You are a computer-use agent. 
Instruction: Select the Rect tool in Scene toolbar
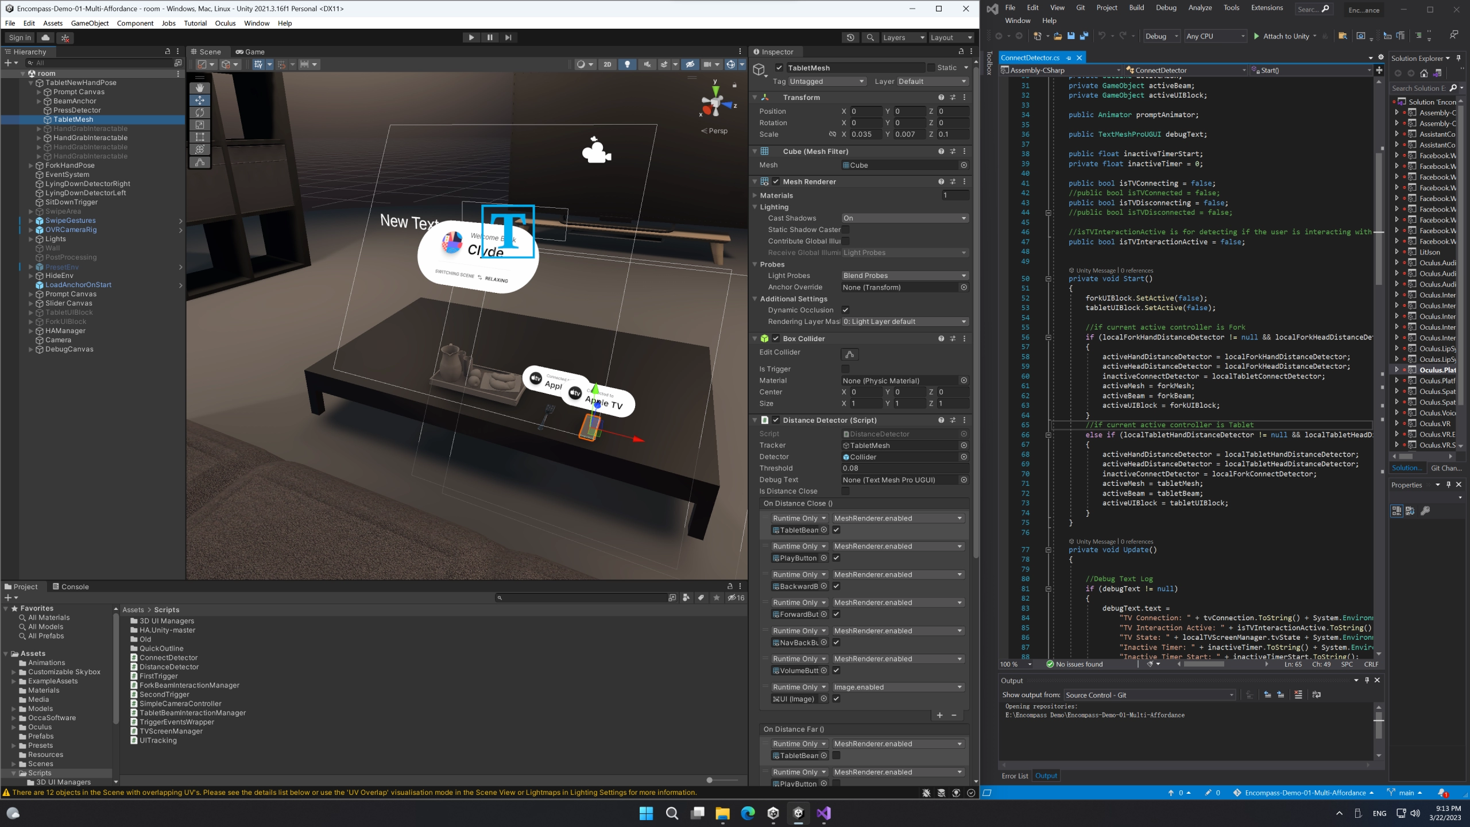click(200, 137)
